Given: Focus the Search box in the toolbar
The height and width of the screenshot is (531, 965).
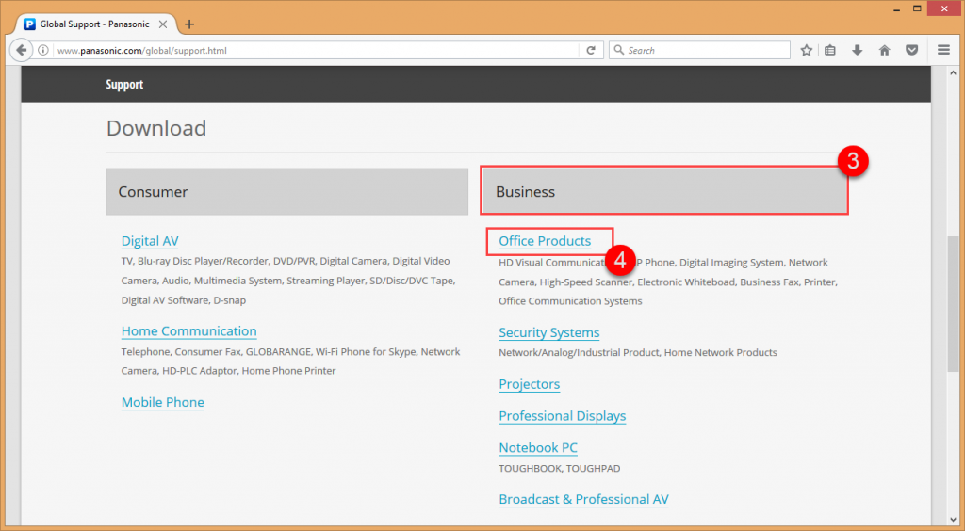Looking at the screenshot, I should [x=699, y=51].
